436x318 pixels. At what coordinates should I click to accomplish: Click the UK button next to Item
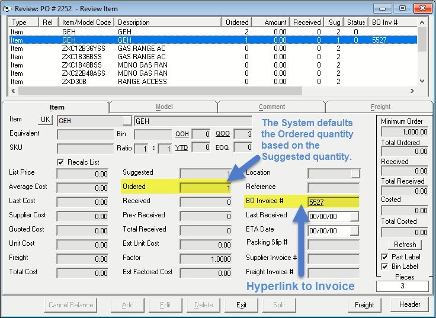click(46, 120)
